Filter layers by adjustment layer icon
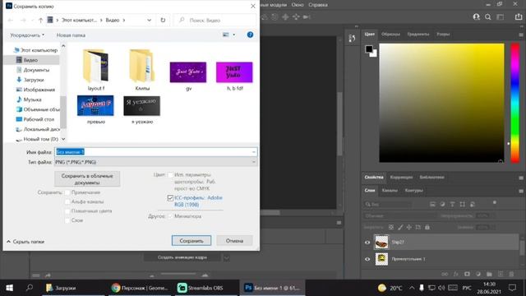Screen dimensions: 526x296 coord(442,204)
